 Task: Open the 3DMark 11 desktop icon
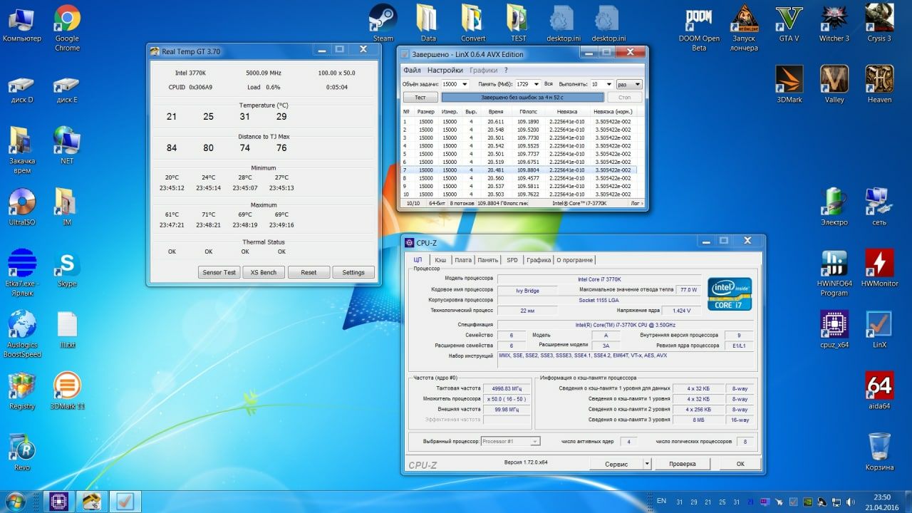(x=67, y=390)
